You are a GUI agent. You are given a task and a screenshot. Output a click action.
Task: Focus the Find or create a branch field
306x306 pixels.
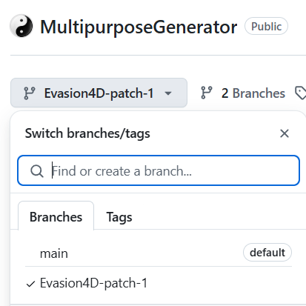(159, 170)
